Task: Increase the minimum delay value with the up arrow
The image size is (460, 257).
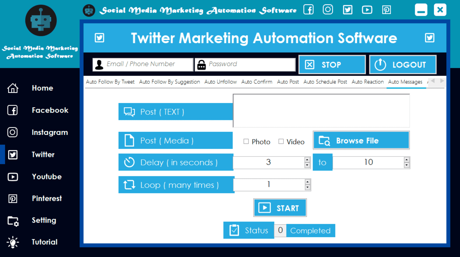Action: 307,160
